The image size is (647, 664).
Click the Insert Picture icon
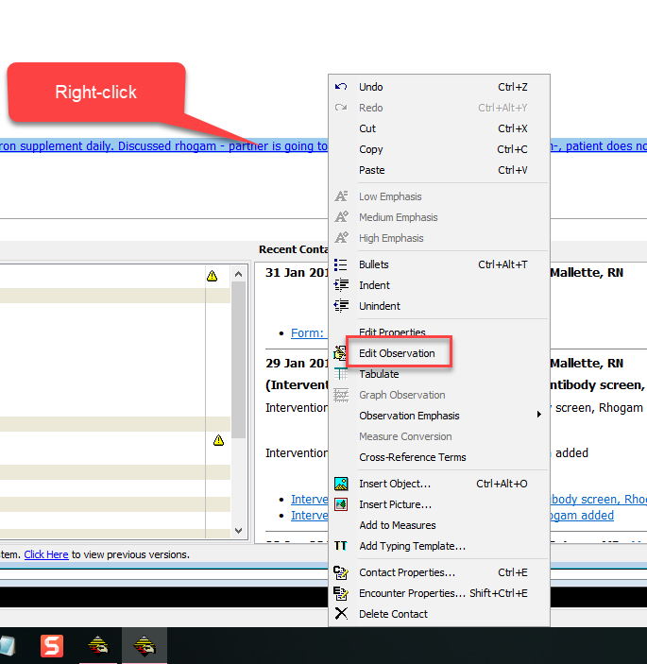click(x=341, y=504)
